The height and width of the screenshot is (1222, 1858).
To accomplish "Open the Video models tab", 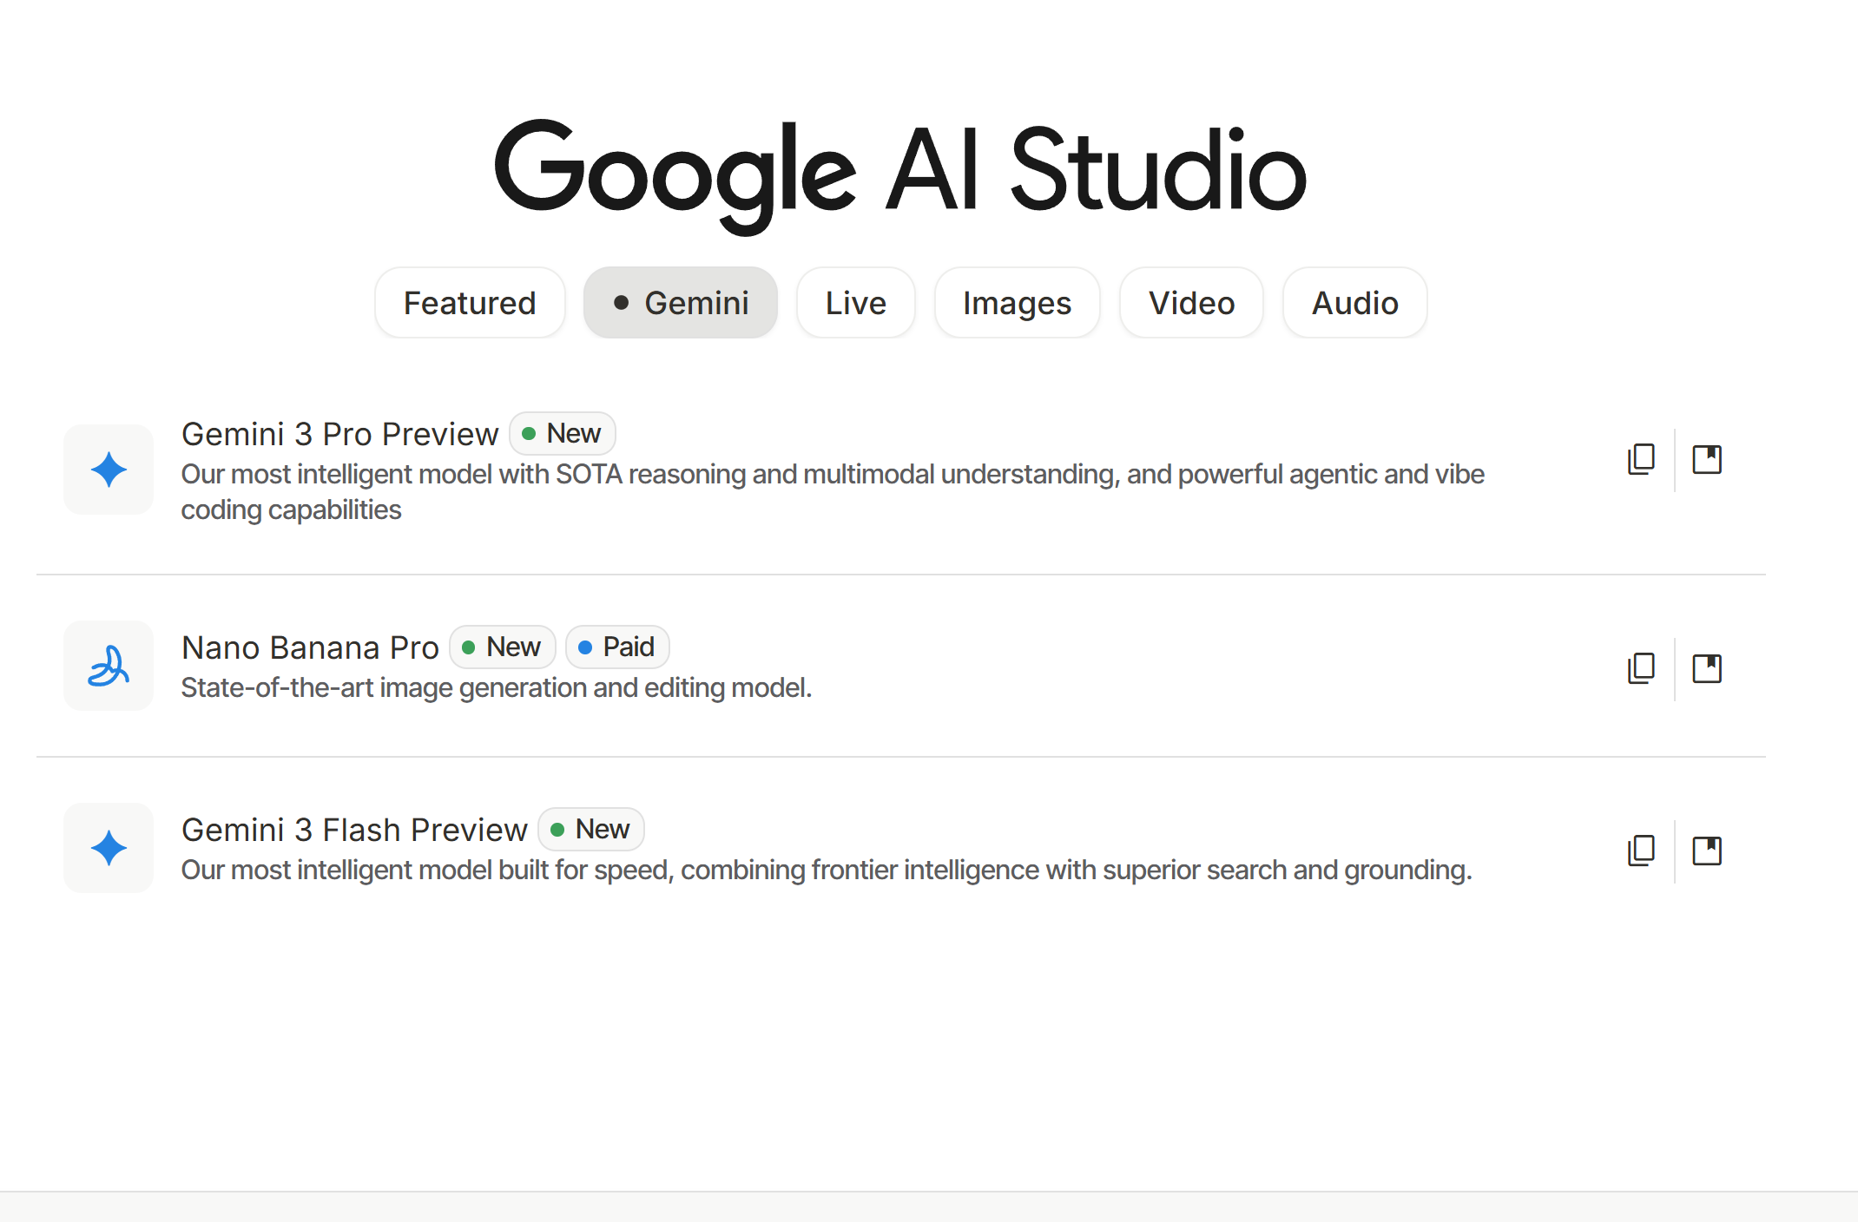I will coord(1191,303).
